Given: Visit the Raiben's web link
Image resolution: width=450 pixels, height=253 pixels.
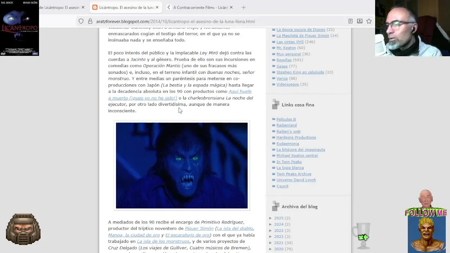Looking at the screenshot, I should (x=288, y=131).
